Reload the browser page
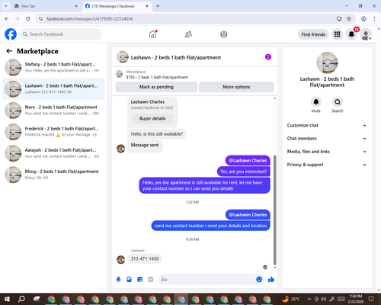The width and height of the screenshot is (381, 305). [28, 19]
